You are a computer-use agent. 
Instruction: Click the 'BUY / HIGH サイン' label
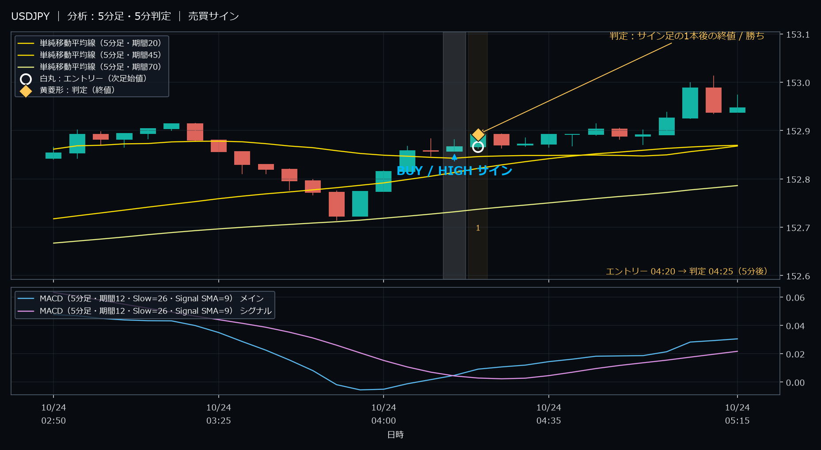(454, 171)
